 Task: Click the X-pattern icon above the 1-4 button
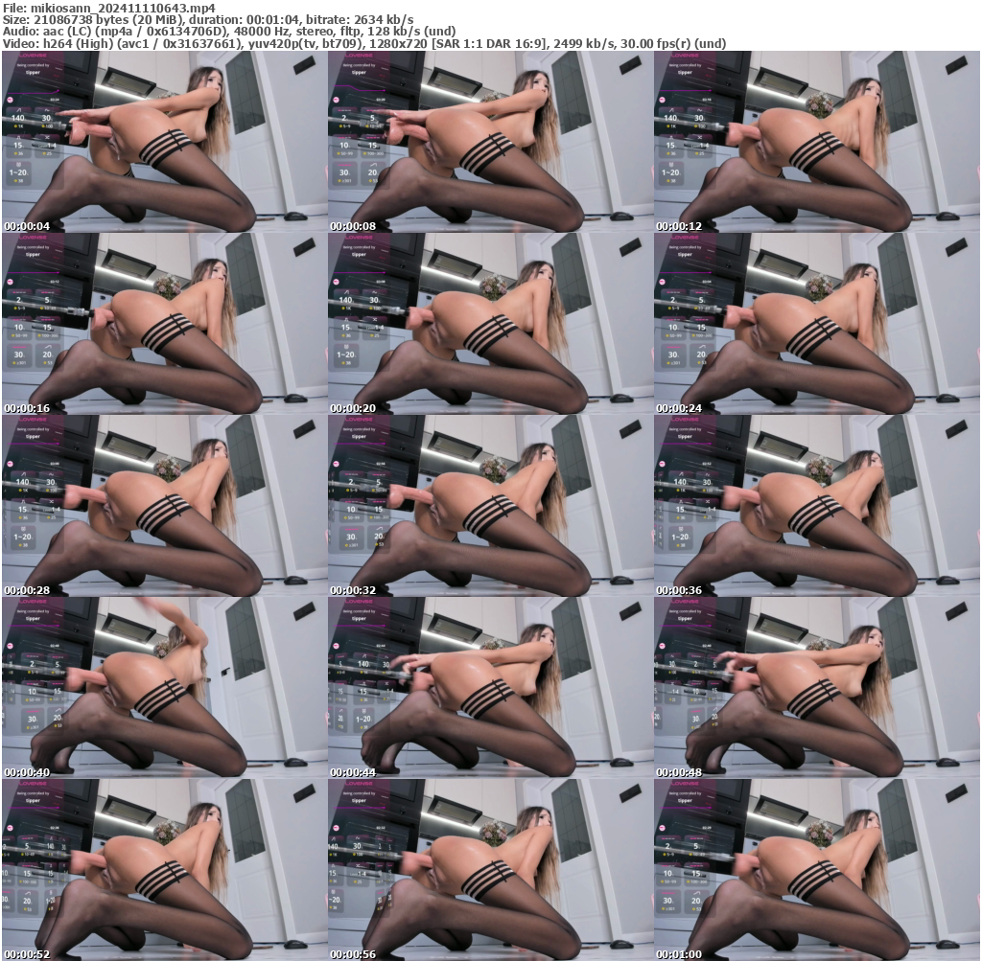point(48,137)
